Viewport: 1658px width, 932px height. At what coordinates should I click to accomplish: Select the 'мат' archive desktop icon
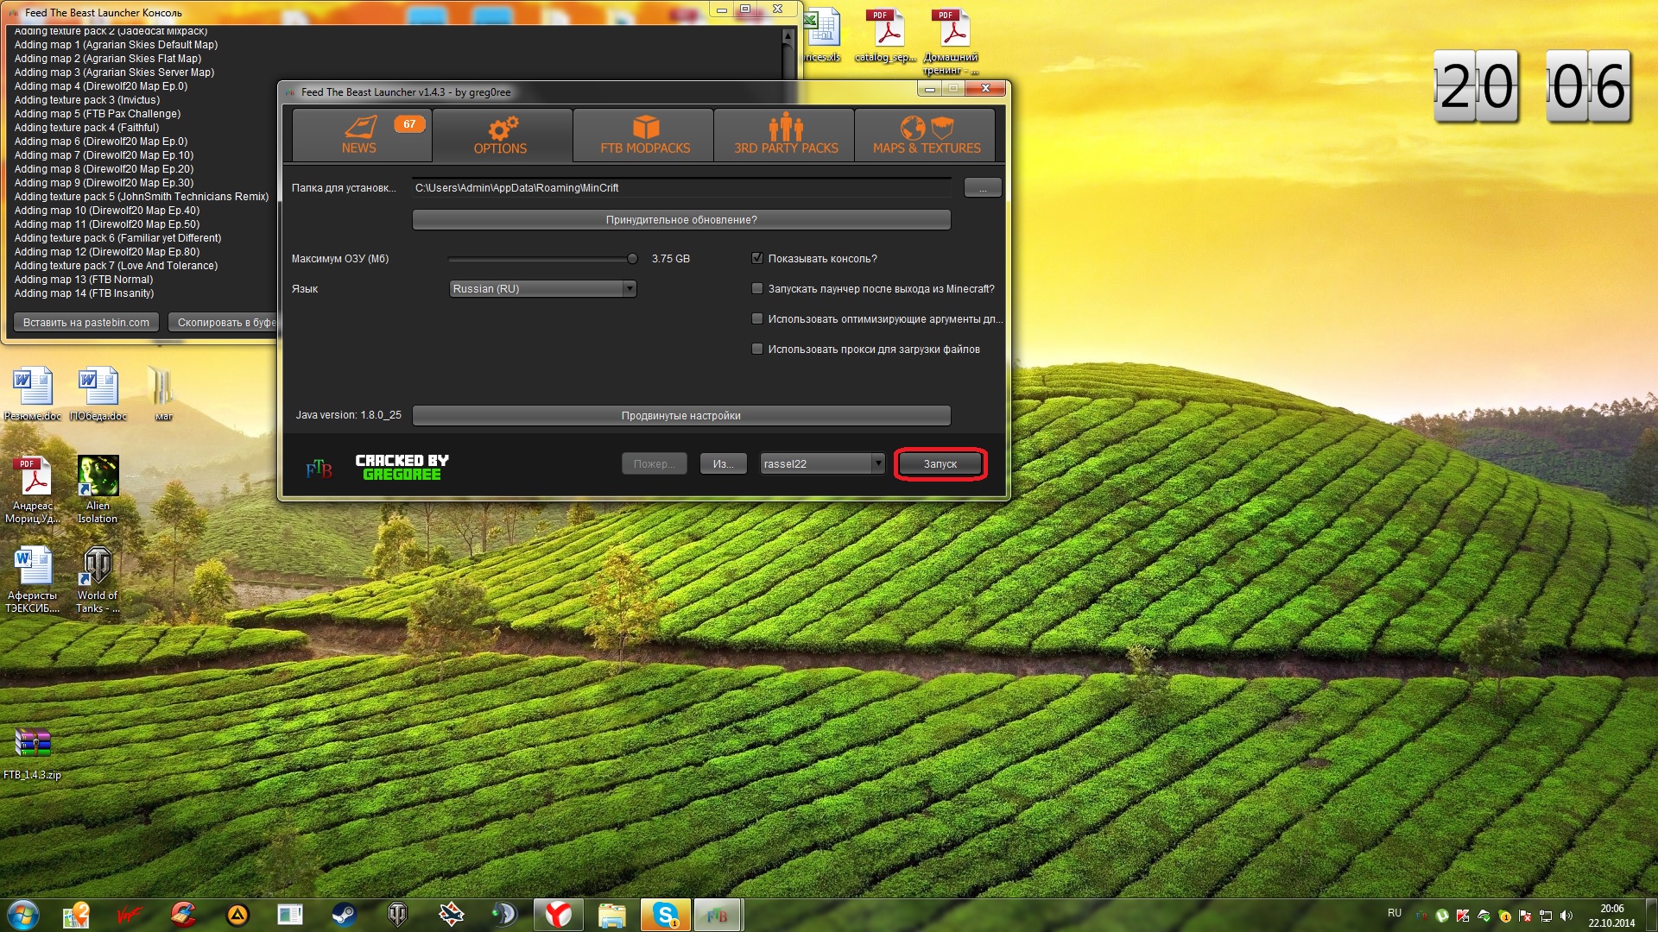[x=162, y=394]
